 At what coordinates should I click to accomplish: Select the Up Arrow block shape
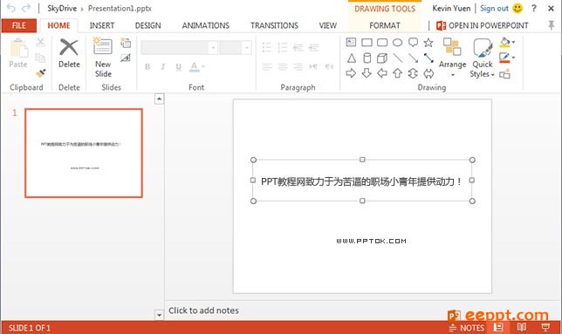point(397,73)
